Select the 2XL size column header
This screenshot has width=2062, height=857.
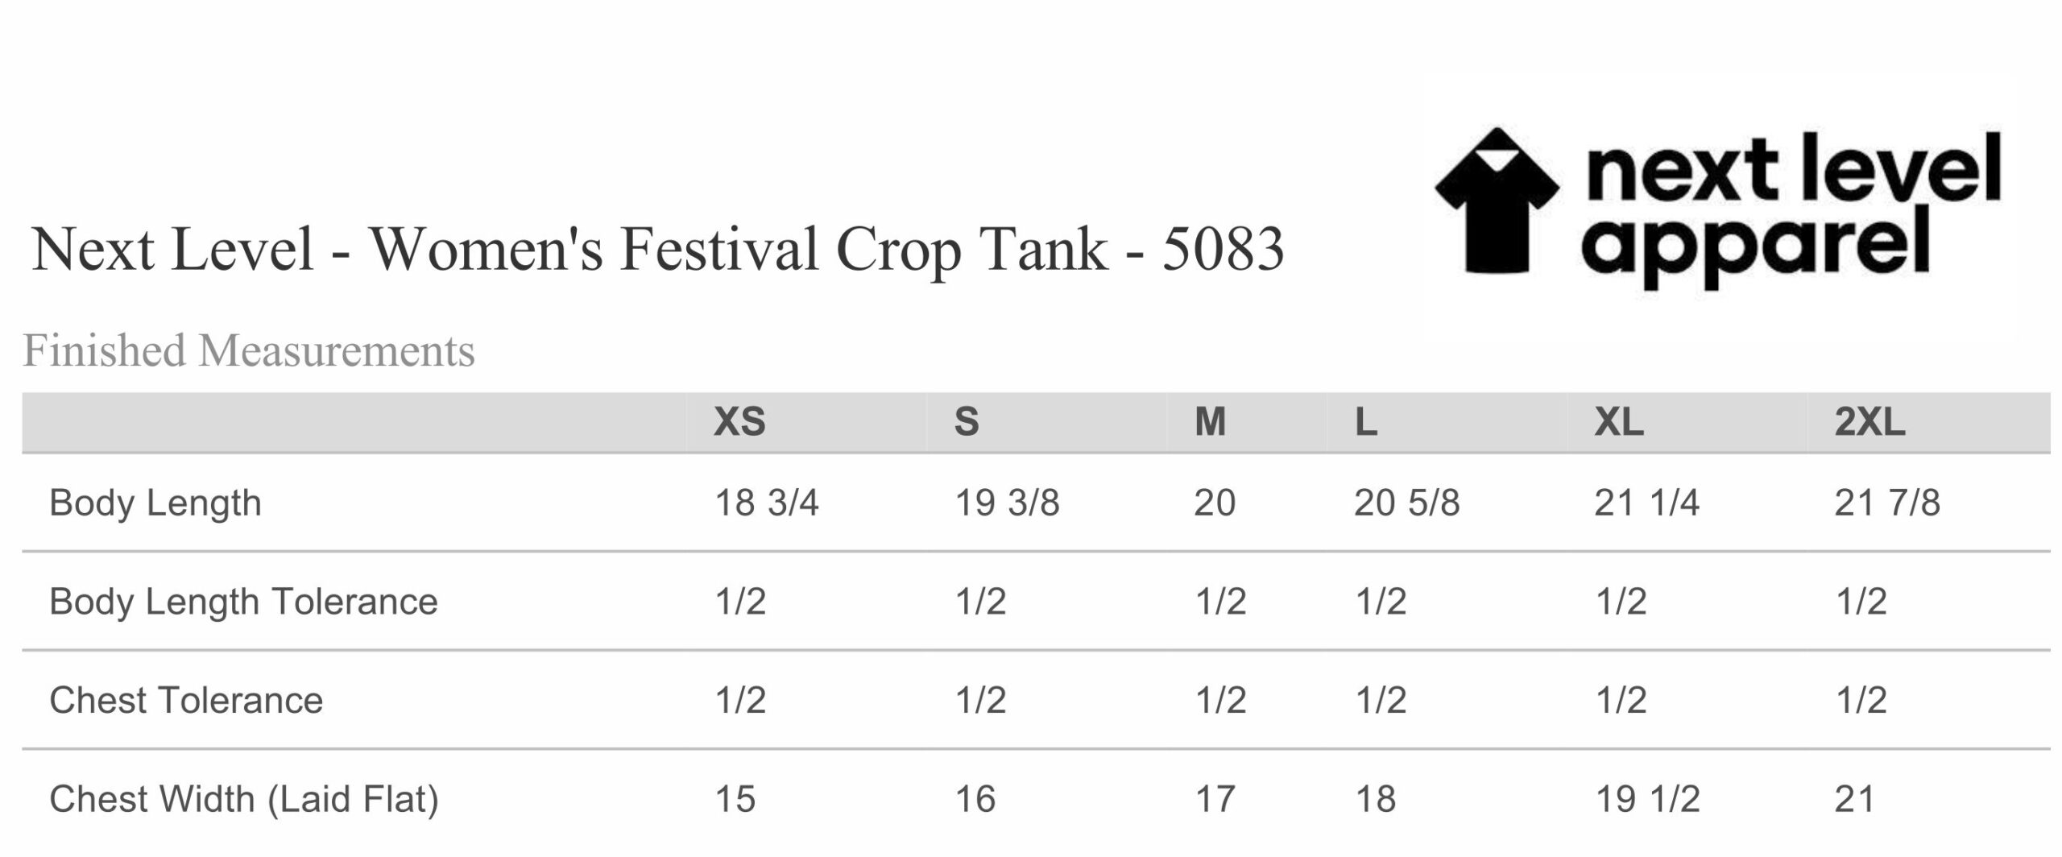(1870, 422)
